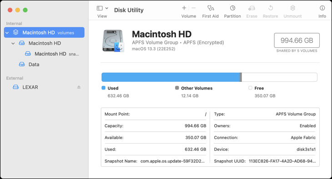Click Used value 632.46 GB in table
The image size is (332, 179).
[x=196, y=149]
